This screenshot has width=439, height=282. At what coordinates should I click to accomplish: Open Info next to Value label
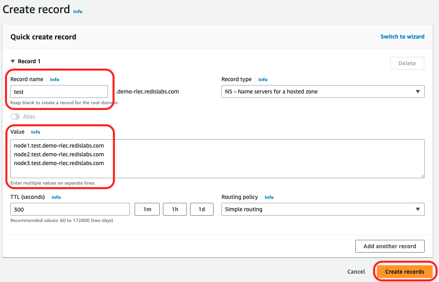[35, 132]
